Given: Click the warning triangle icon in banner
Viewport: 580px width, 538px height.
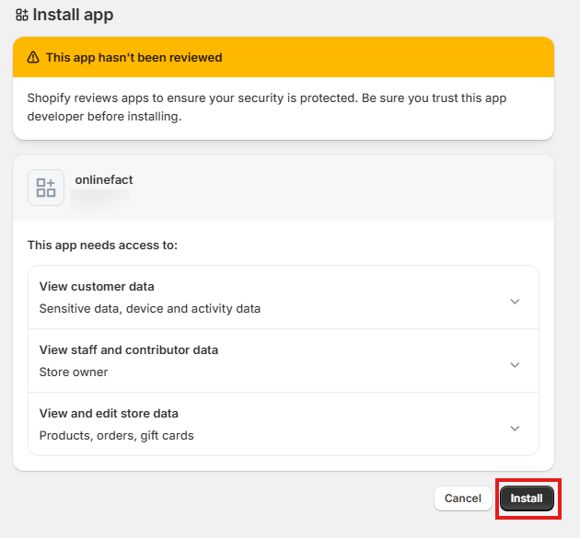Looking at the screenshot, I should [x=33, y=57].
